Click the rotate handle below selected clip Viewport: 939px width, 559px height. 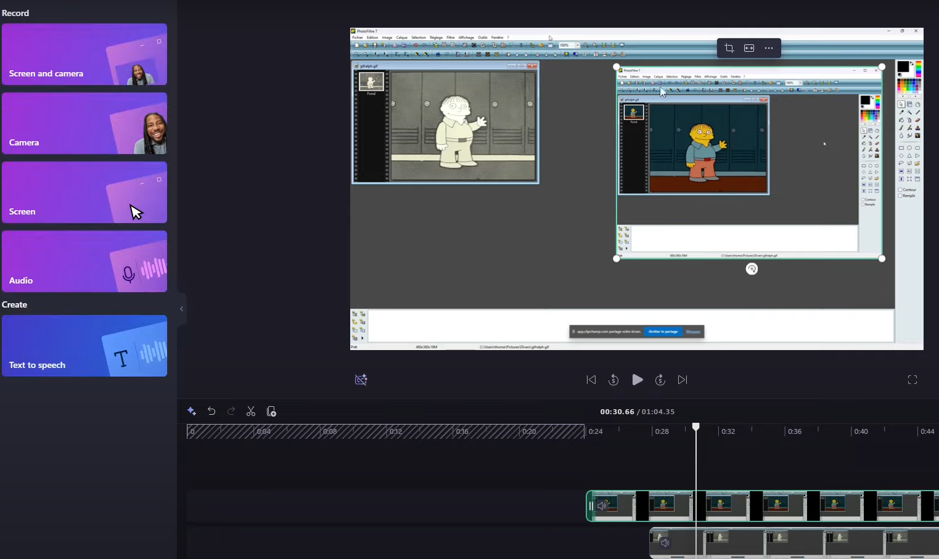752,269
